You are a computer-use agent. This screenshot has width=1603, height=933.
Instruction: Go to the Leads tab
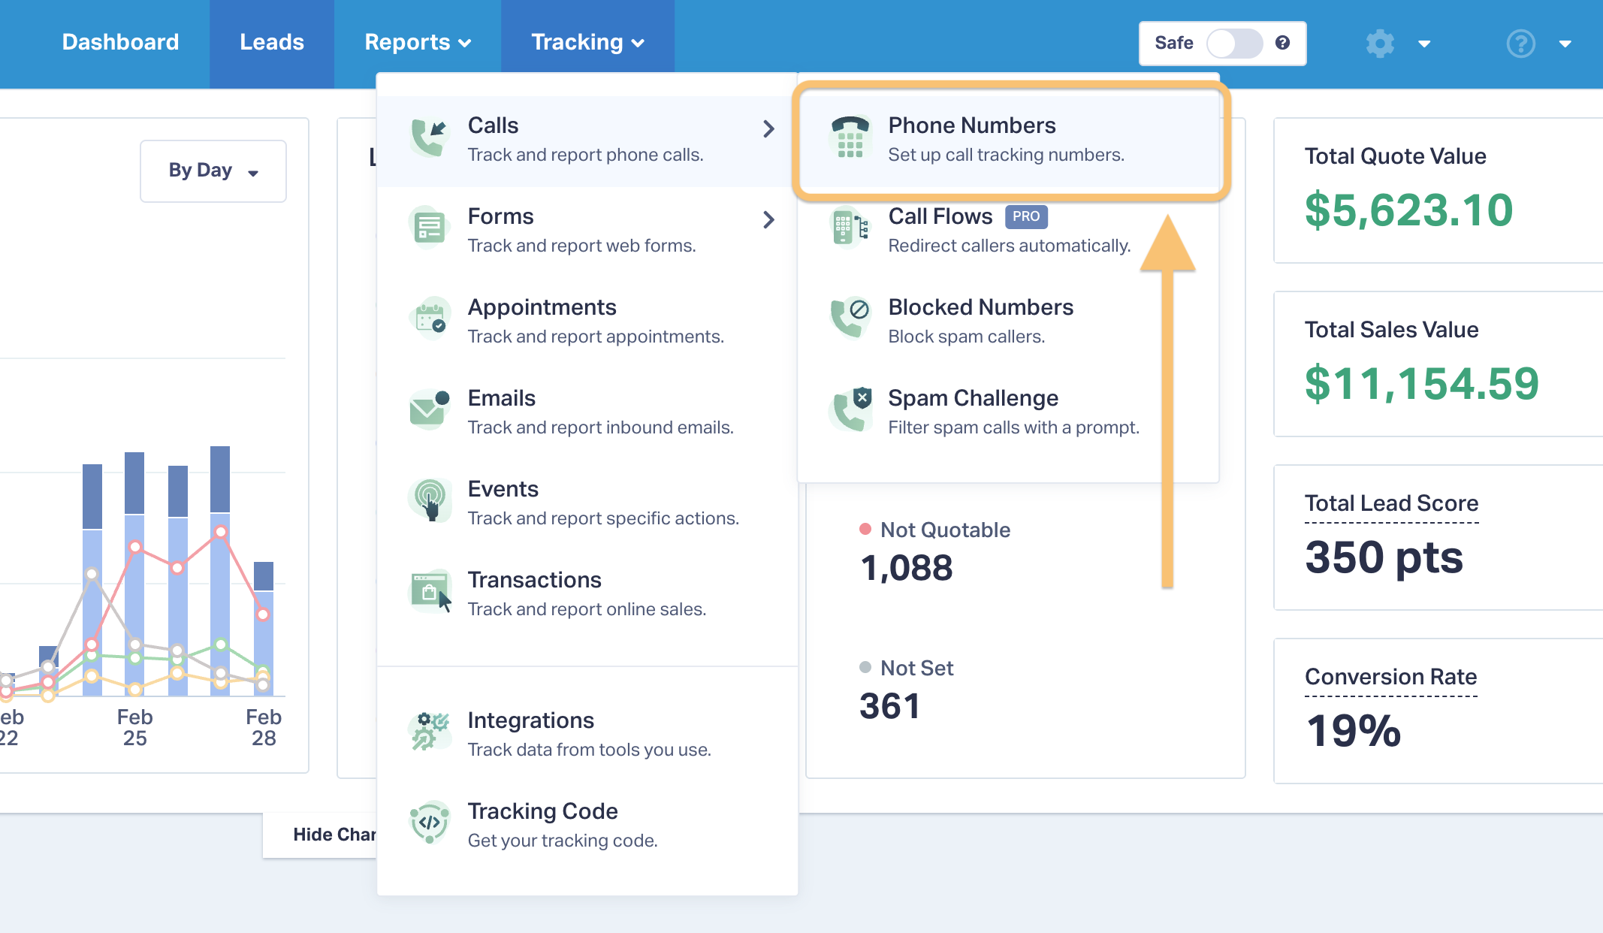coord(272,42)
